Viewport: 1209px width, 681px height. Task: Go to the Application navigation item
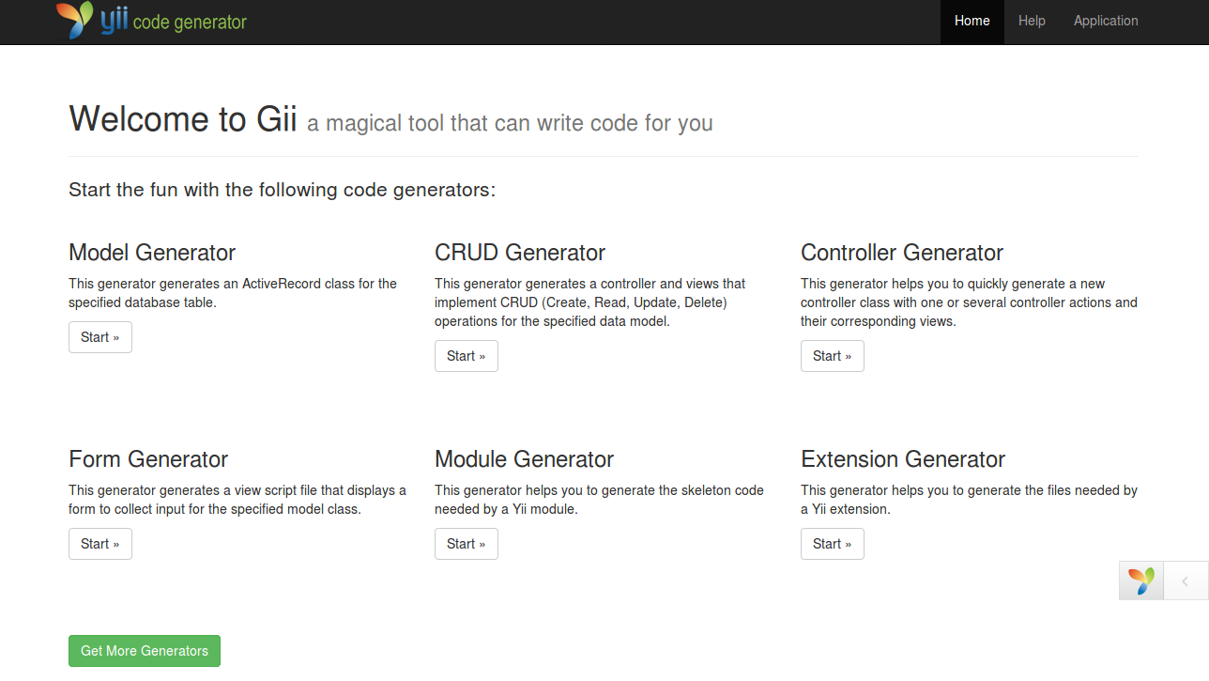click(x=1106, y=21)
